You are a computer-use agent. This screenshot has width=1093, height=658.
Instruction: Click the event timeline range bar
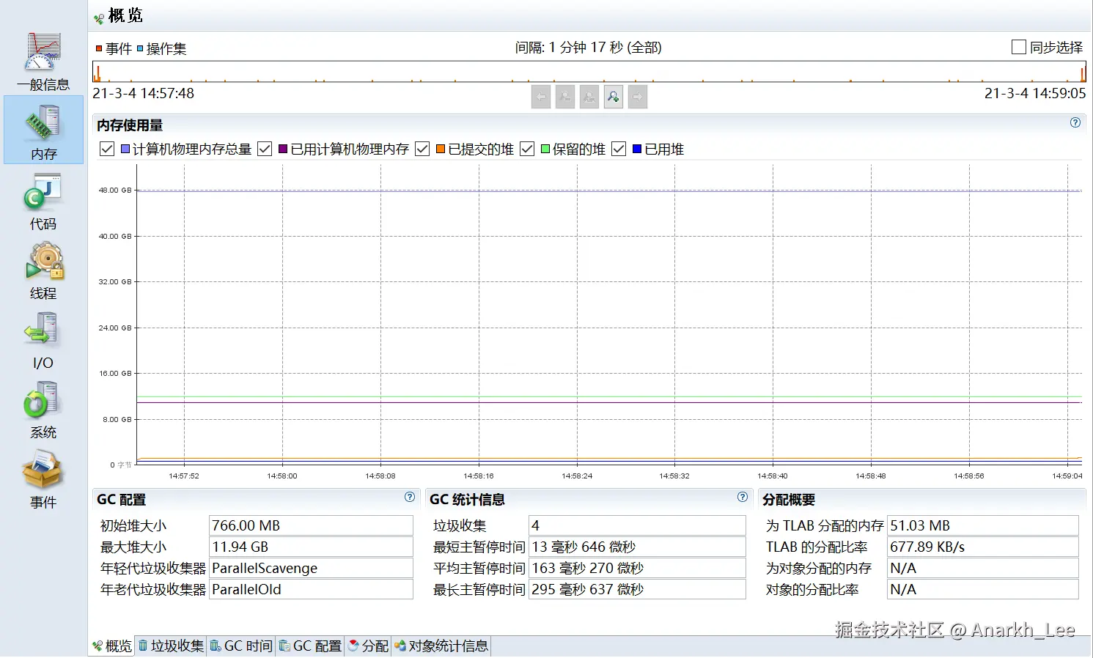click(589, 72)
